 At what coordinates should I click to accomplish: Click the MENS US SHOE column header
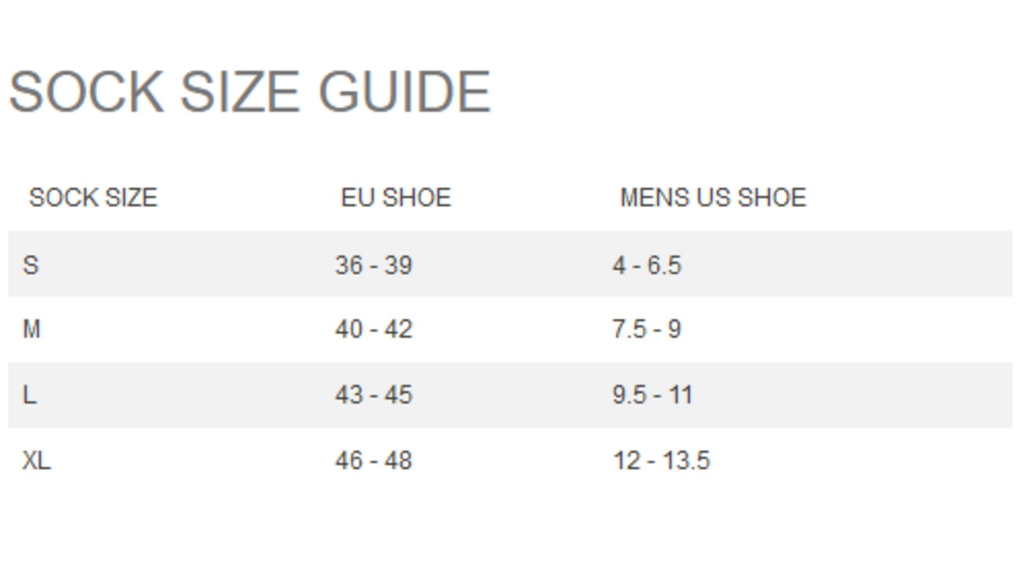click(x=713, y=198)
